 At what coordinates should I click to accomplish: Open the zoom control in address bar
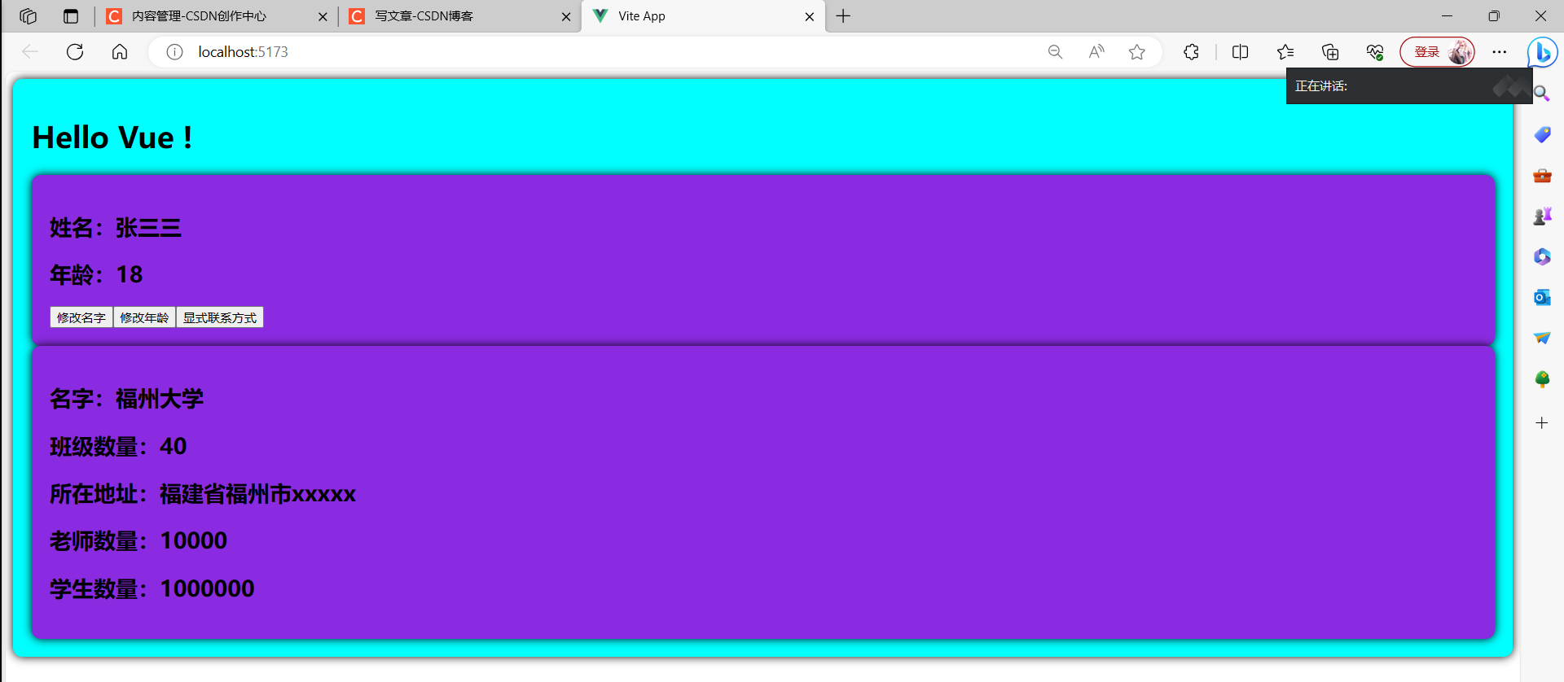(1055, 52)
